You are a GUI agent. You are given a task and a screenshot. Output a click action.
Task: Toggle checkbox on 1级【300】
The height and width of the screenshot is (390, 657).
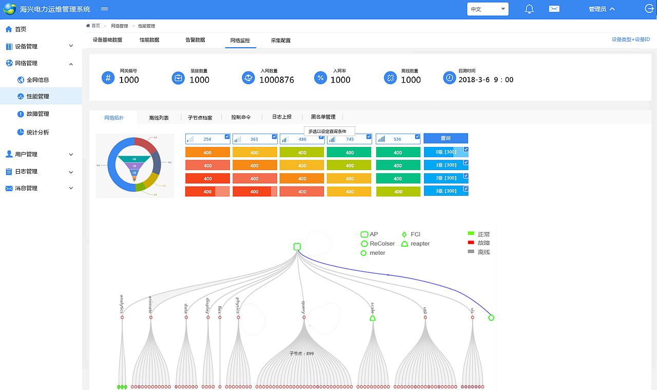(466, 162)
